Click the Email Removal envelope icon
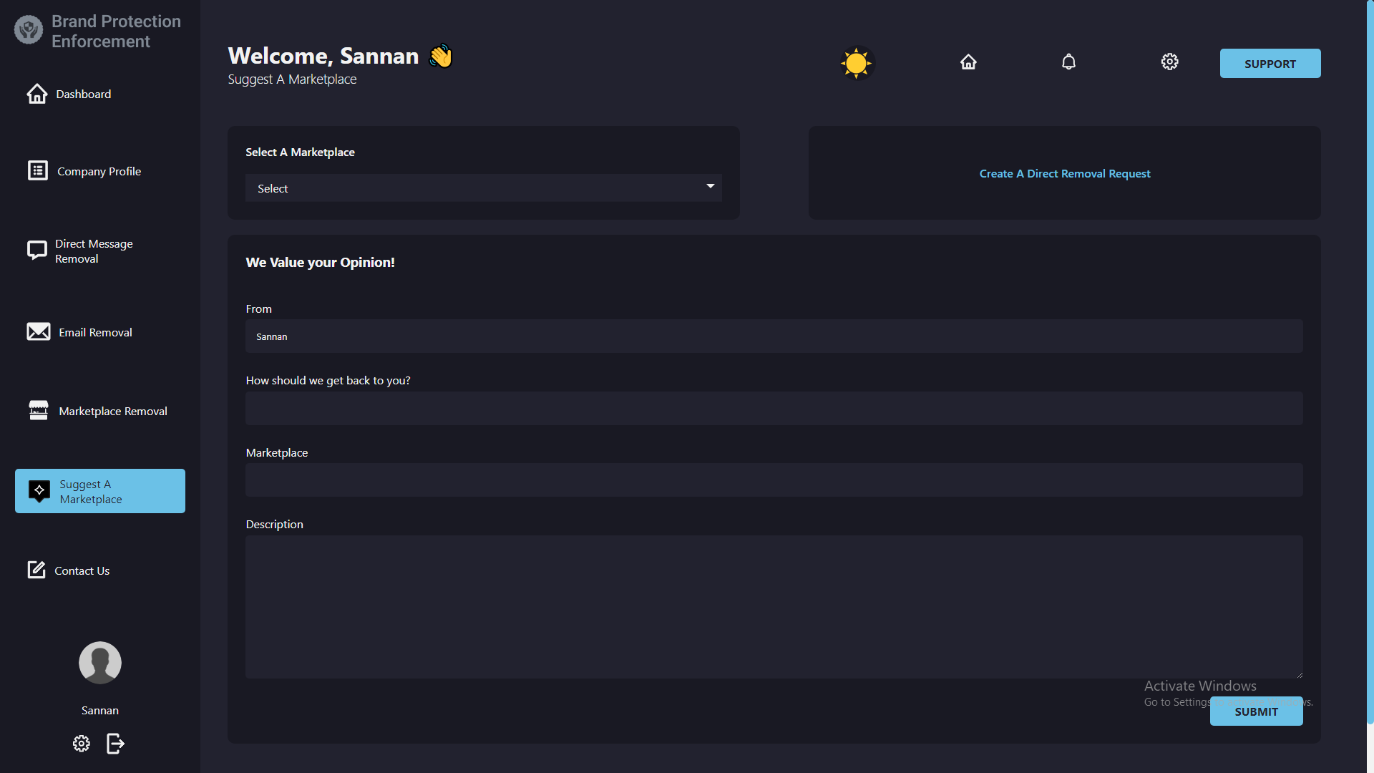 38,332
